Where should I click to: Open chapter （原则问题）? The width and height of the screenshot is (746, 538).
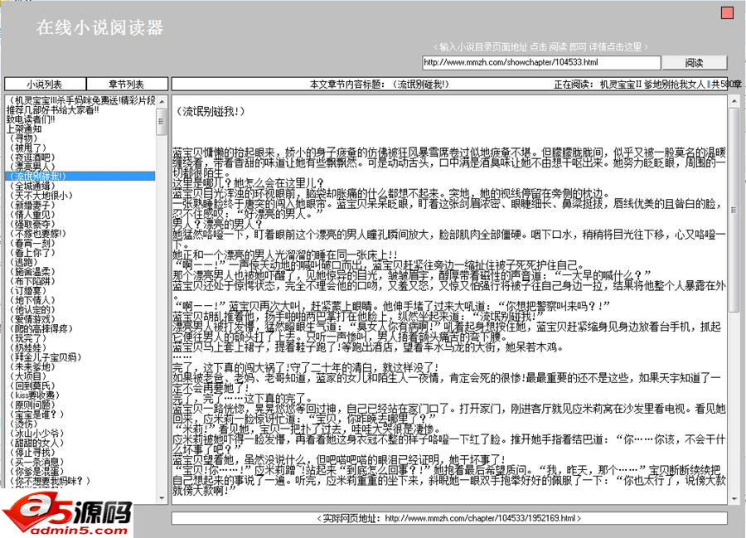coord(31,405)
